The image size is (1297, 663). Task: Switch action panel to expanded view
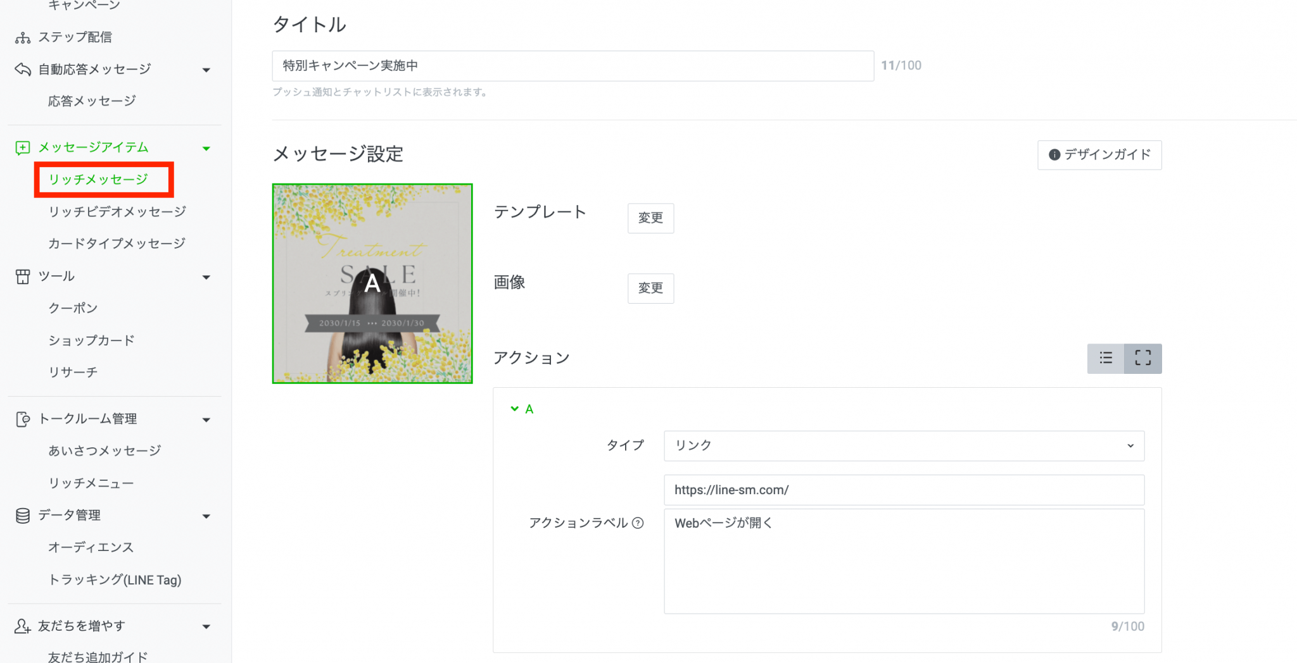pyautogui.click(x=1142, y=358)
